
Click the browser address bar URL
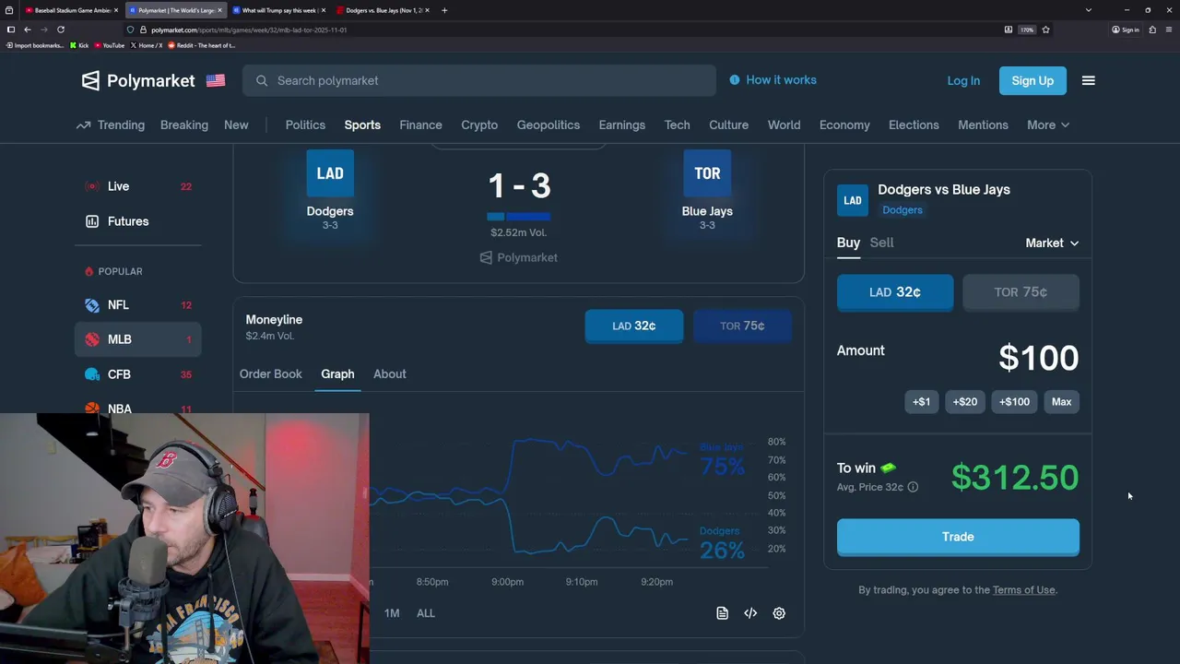(249, 30)
